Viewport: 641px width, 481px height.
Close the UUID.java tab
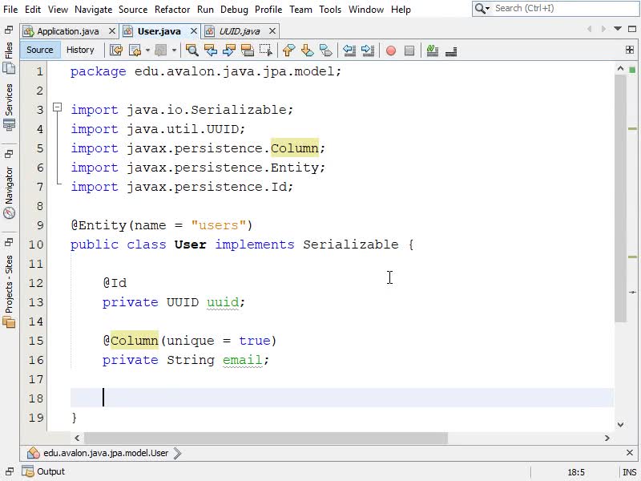tap(272, 31)
